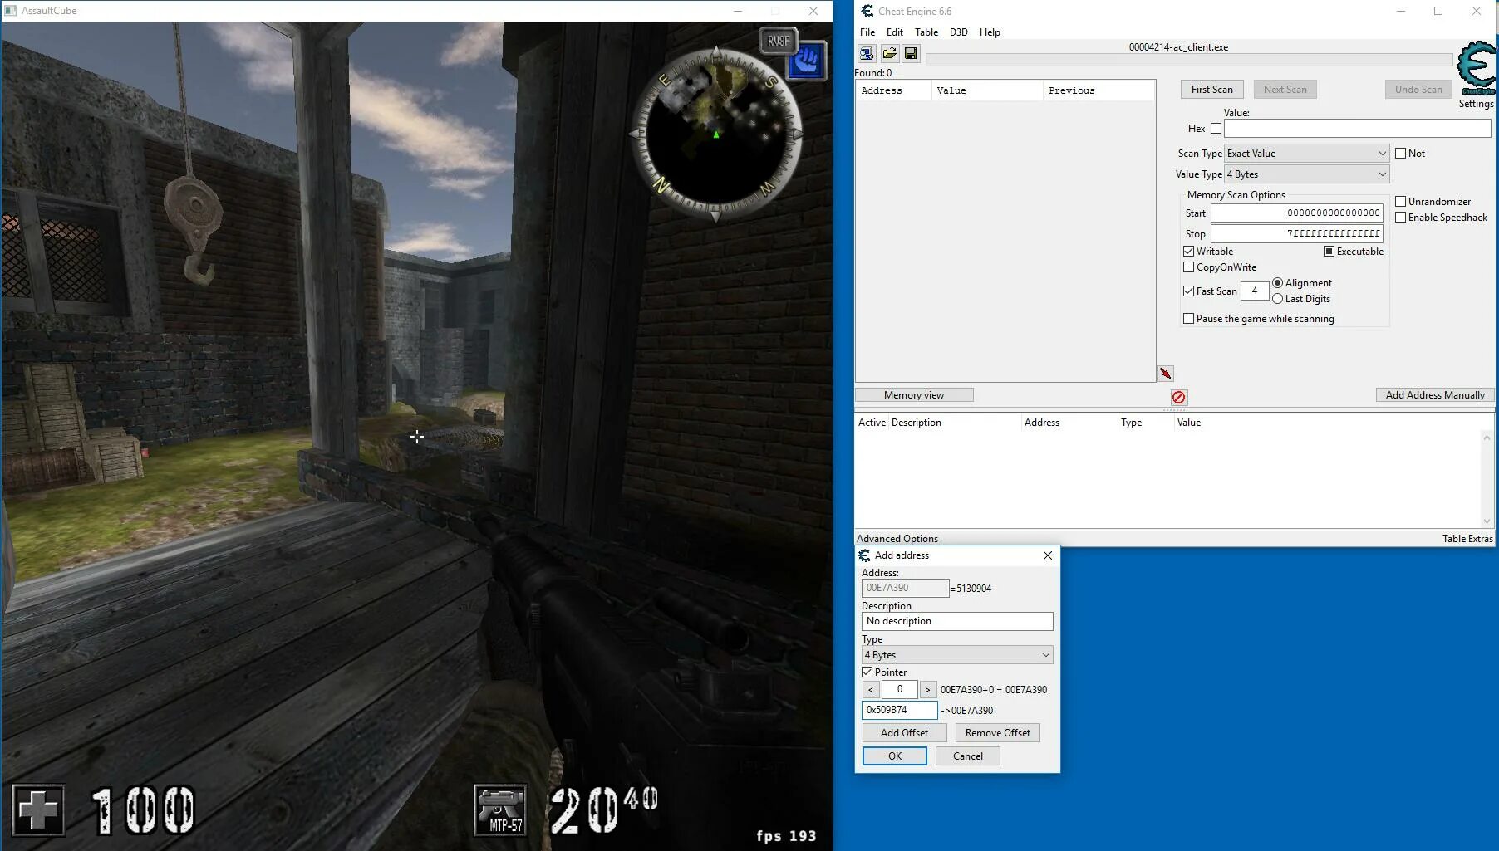Enable the Not checkbox

[1400, 154]
